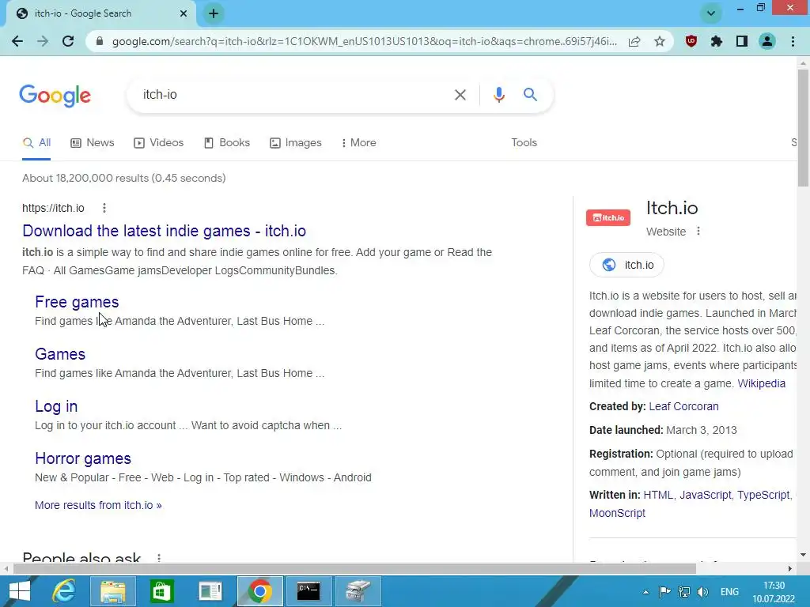810x607 pixels.
Task: Open 'Download the latest indie games' result
Action: click(x=165, y=231)
